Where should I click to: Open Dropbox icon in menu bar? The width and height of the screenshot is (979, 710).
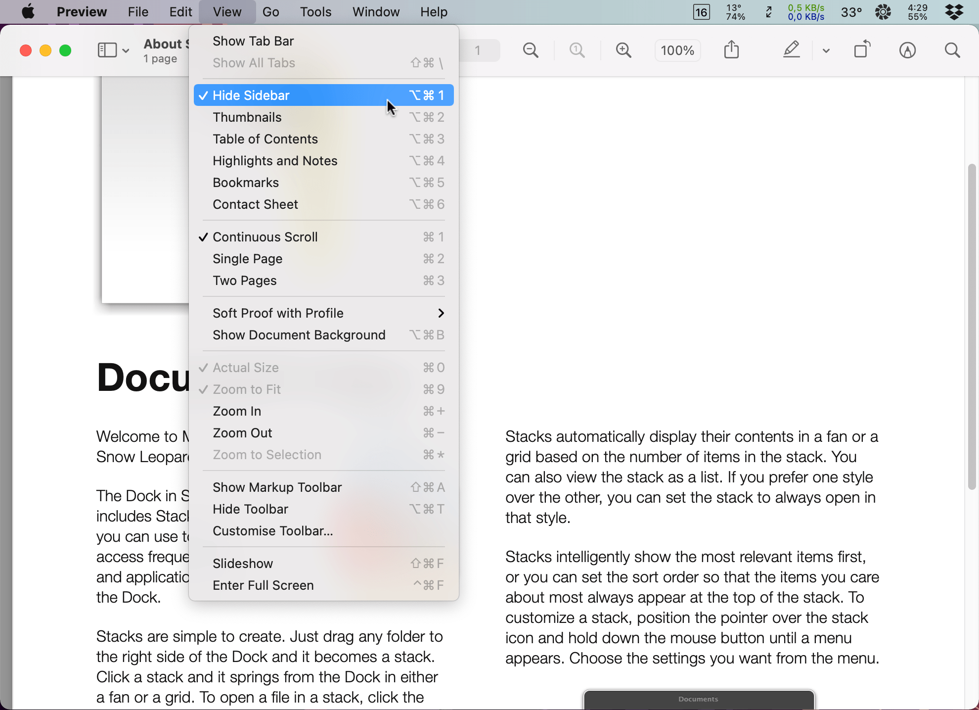click(954, 12)
